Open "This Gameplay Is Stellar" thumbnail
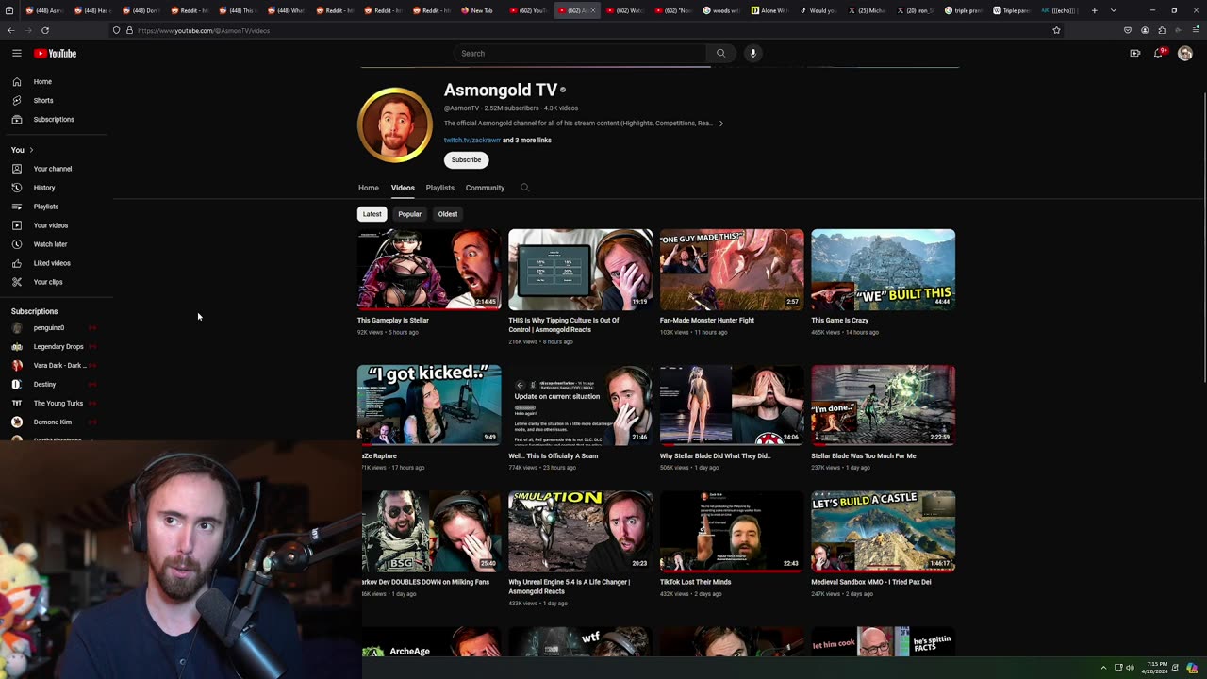The height and width of the screenshot is (679, 1207). pyautogui.click(x=429, y=270)
